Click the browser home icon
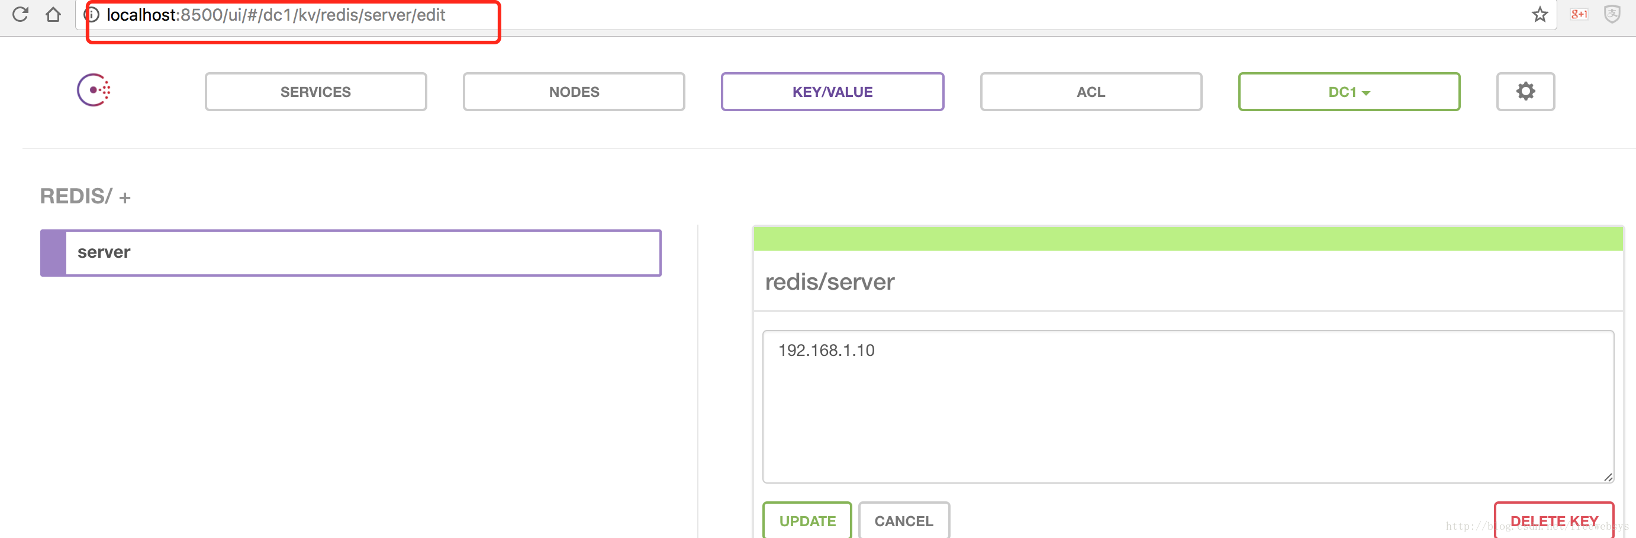 point(53,14)
